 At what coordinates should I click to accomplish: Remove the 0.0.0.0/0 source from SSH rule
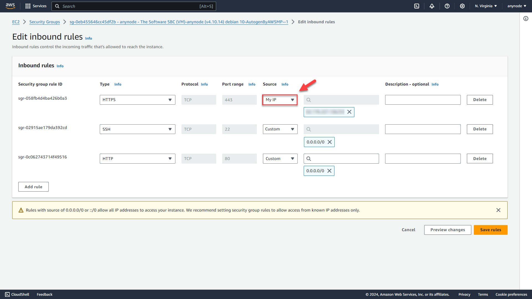pyautogui.click(x=329, y=142)
